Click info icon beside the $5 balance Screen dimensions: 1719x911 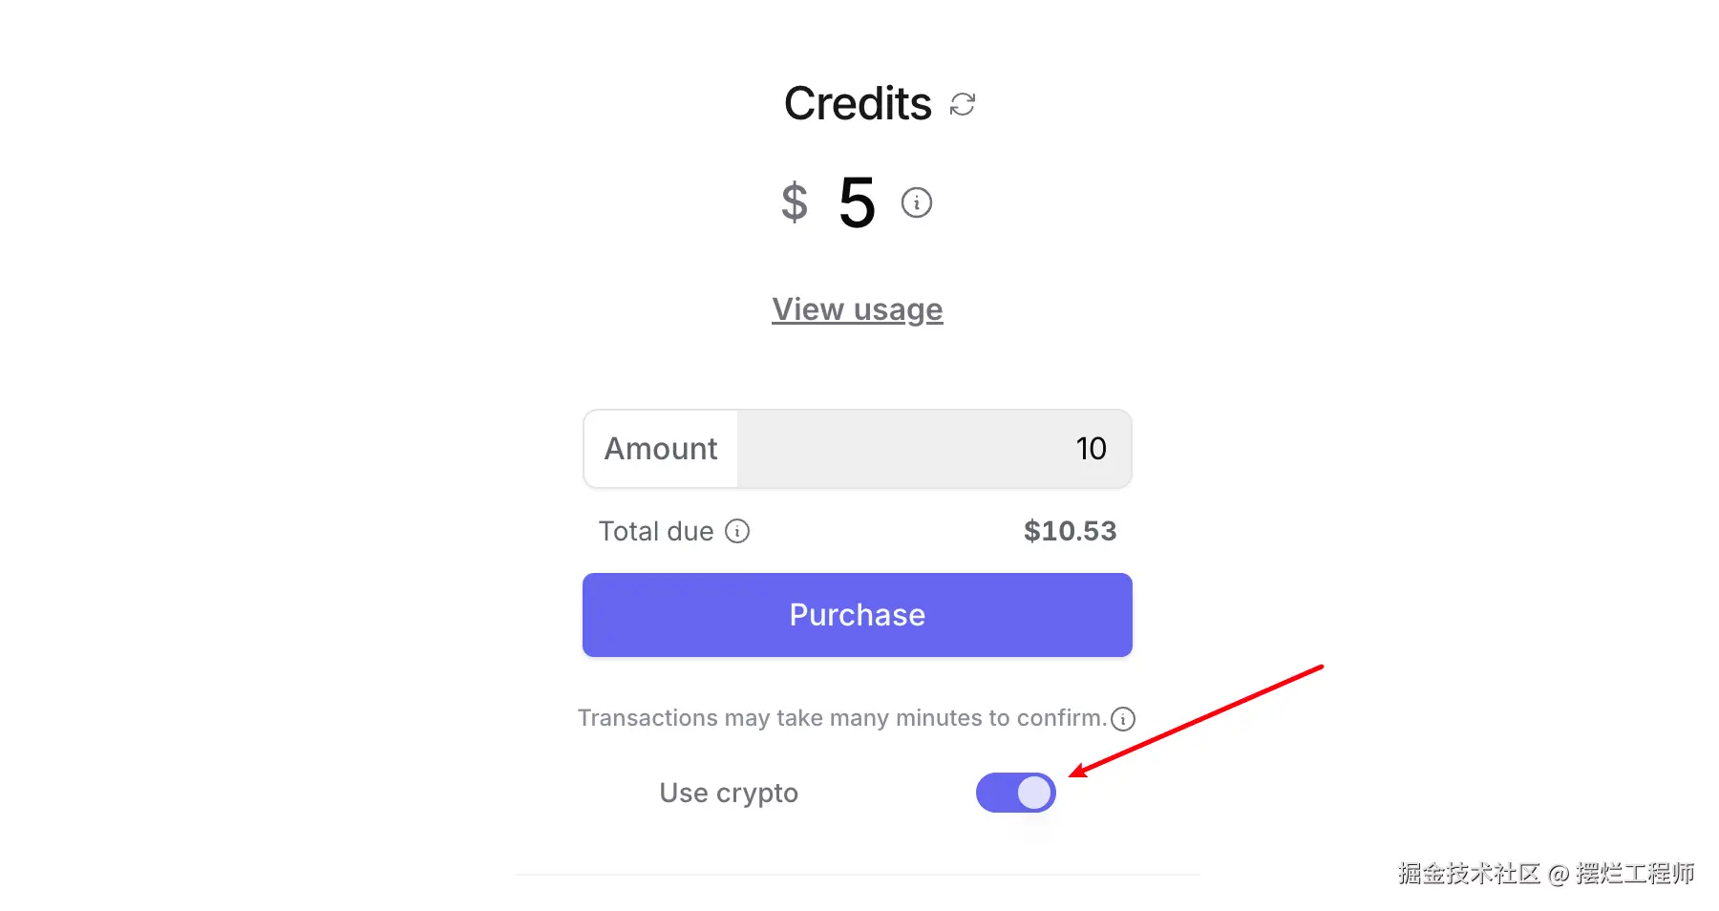tap(916, 202)
